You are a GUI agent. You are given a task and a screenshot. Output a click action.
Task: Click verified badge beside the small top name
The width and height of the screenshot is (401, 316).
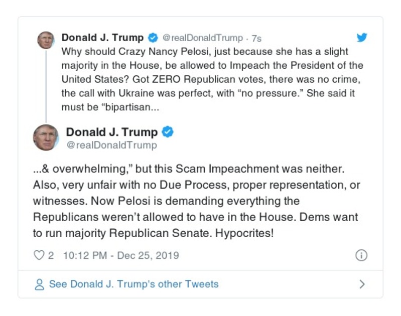coord(153,38)
